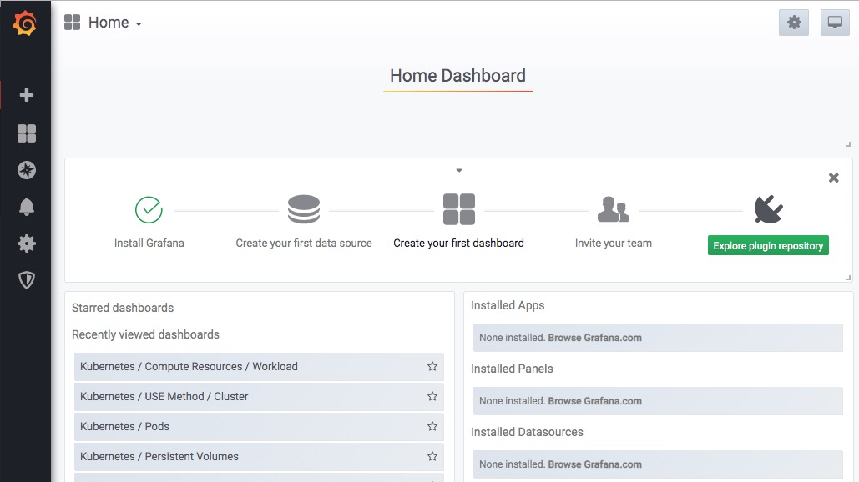Click the Explore plugin repository button
The width and height of the screenshot is (859, 482).
pyautogui.click(x=768, y=245)
